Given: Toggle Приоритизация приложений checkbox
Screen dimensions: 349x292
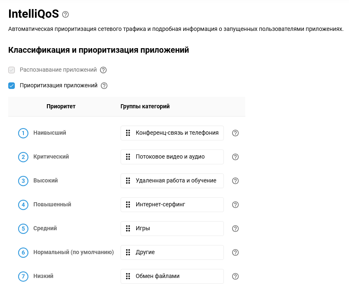Looking at the screenshot, I should pyautogui.click(x=12, y=86).
